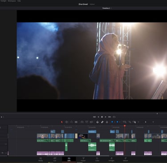Play the timeline forward

coord(106,117)
